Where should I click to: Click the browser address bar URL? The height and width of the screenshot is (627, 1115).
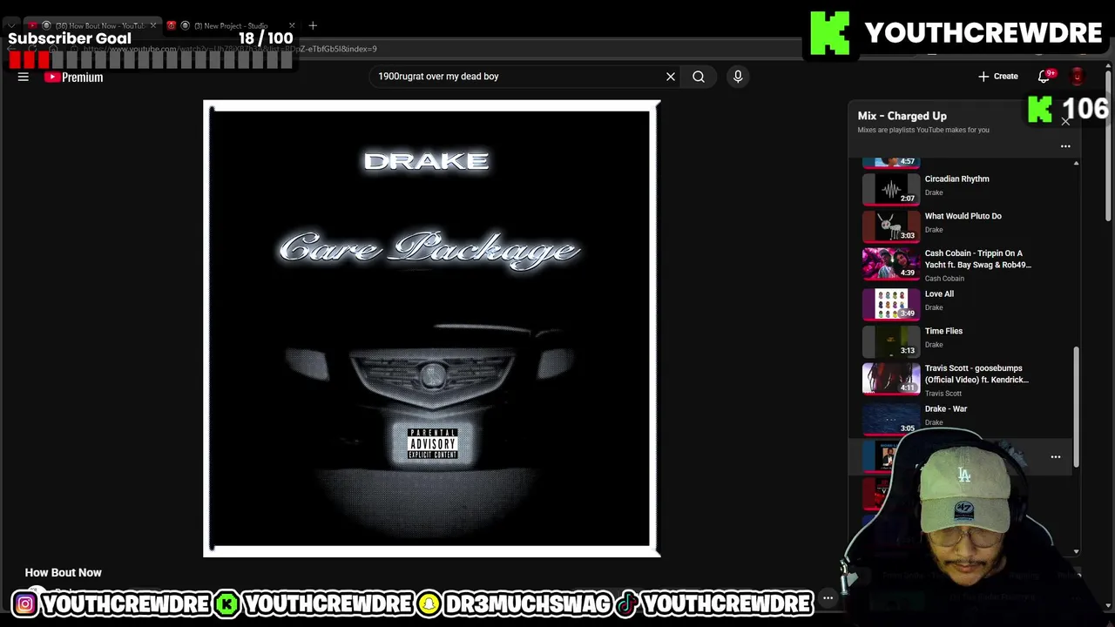(x=231, y=49)
